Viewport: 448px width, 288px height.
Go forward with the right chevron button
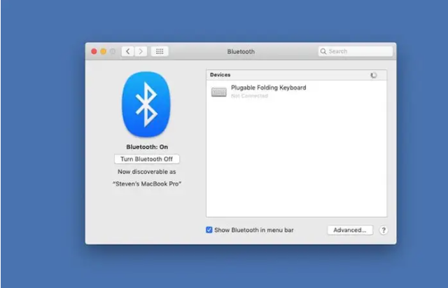pos(141,51)
